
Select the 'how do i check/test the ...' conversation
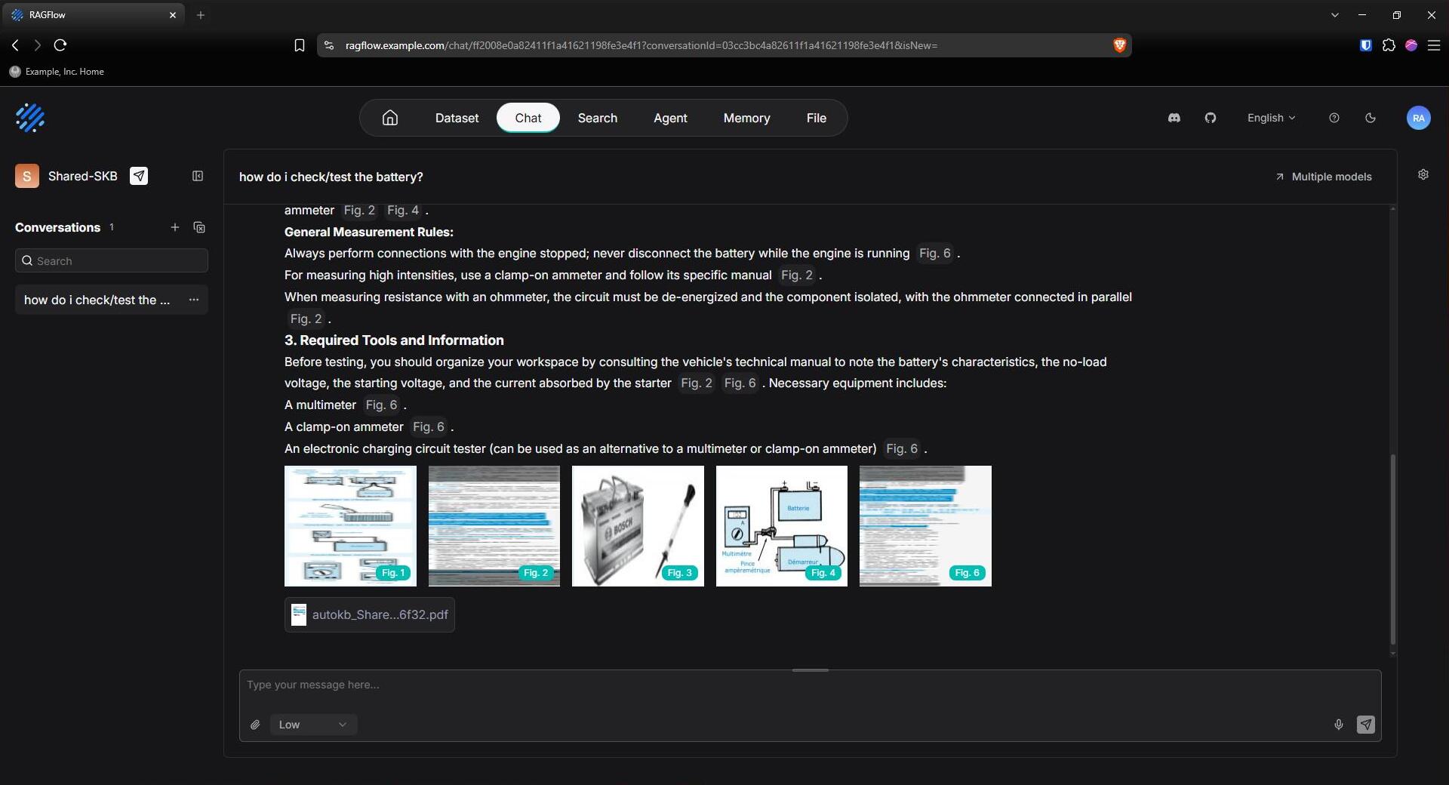click(x=112, y=300)
